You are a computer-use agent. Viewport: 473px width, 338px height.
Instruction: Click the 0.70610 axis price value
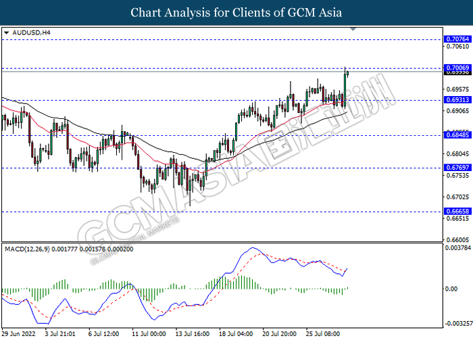[457, 46]
